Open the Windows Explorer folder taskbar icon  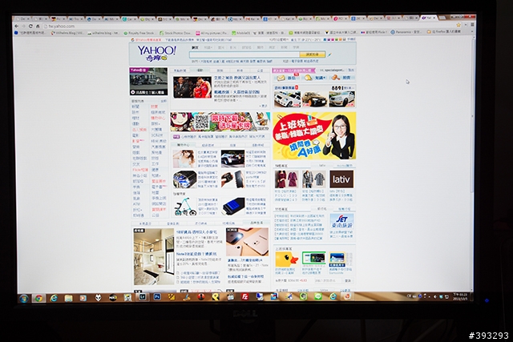pyautogui.click(x=68, y=298)
